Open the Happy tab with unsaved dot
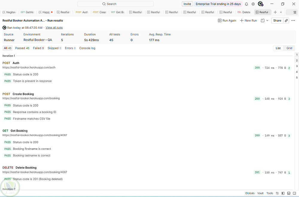 pos(45,12)
